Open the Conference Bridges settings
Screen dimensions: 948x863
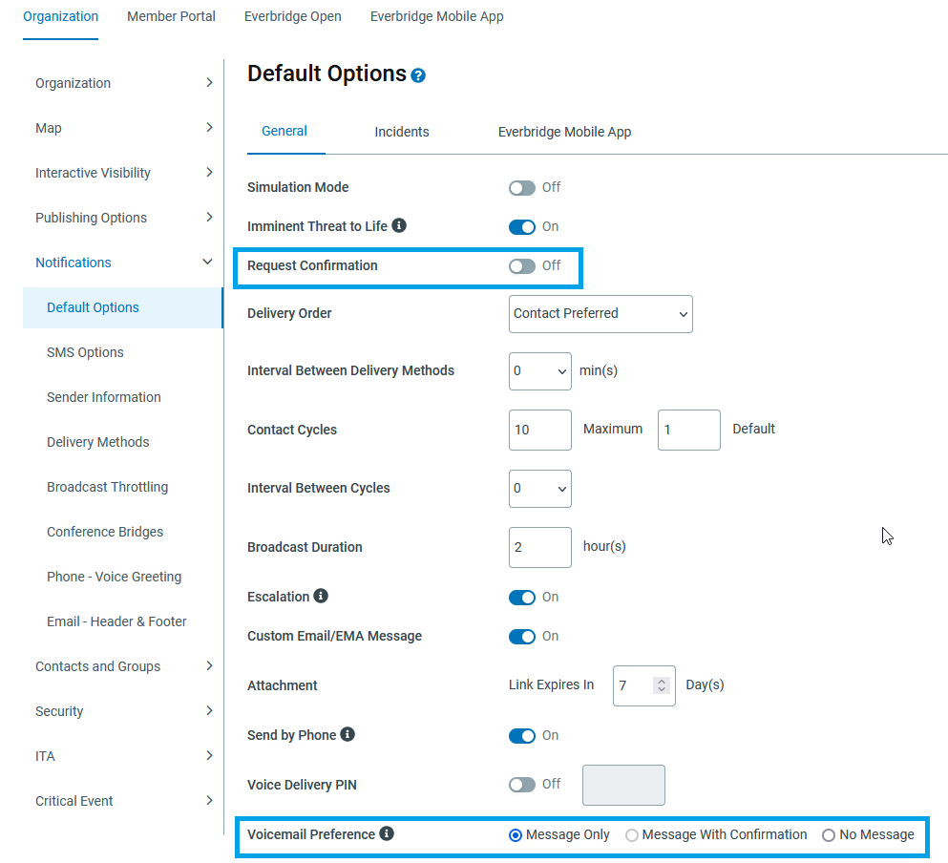[107, 532]
